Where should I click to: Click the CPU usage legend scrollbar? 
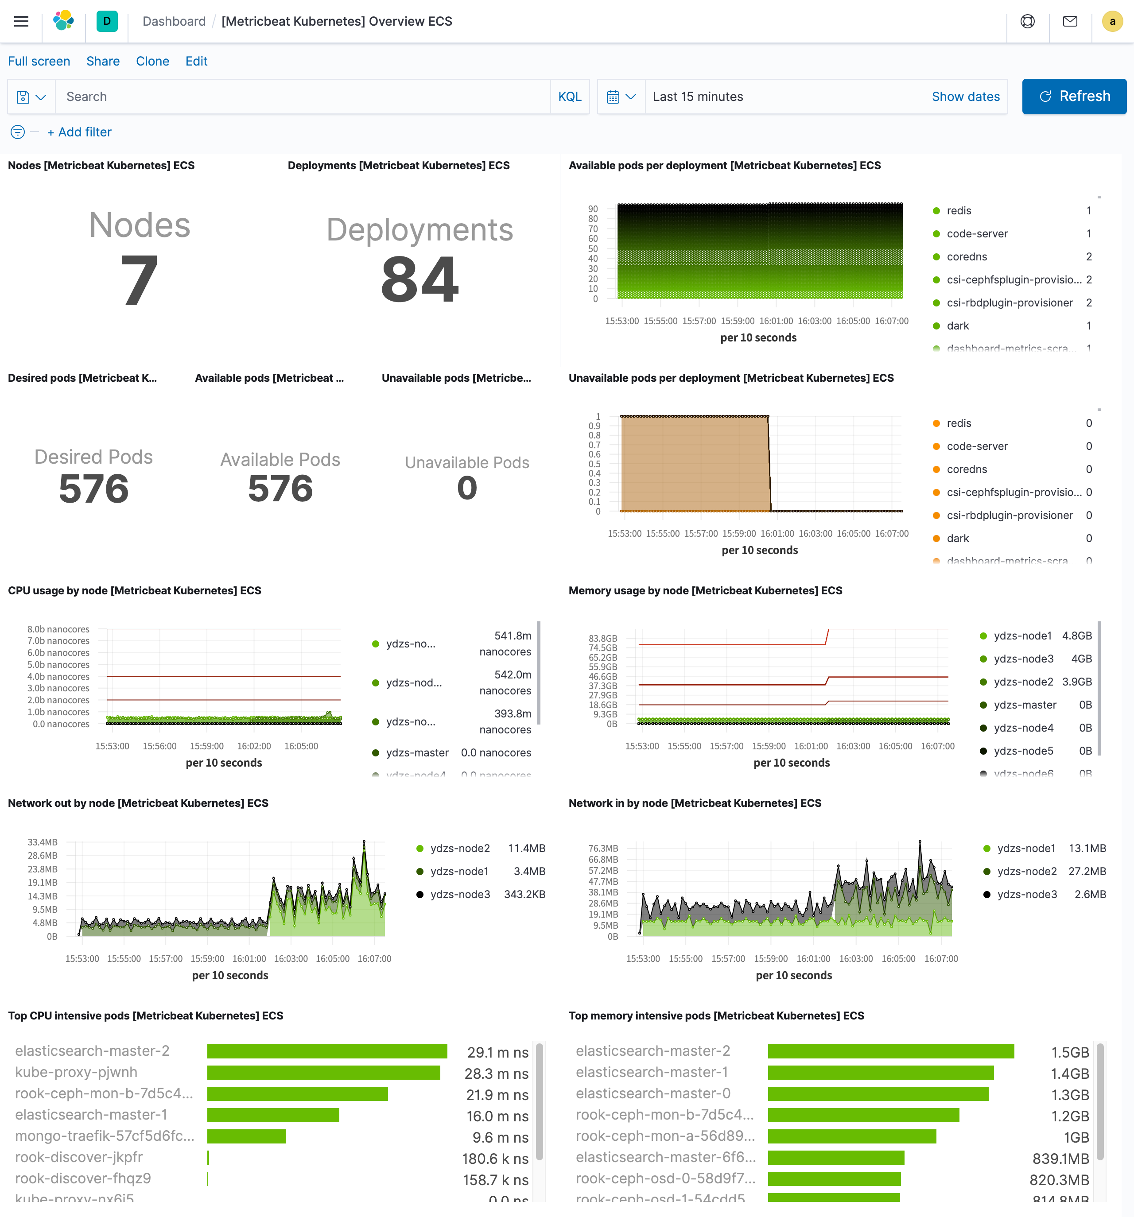538,673
